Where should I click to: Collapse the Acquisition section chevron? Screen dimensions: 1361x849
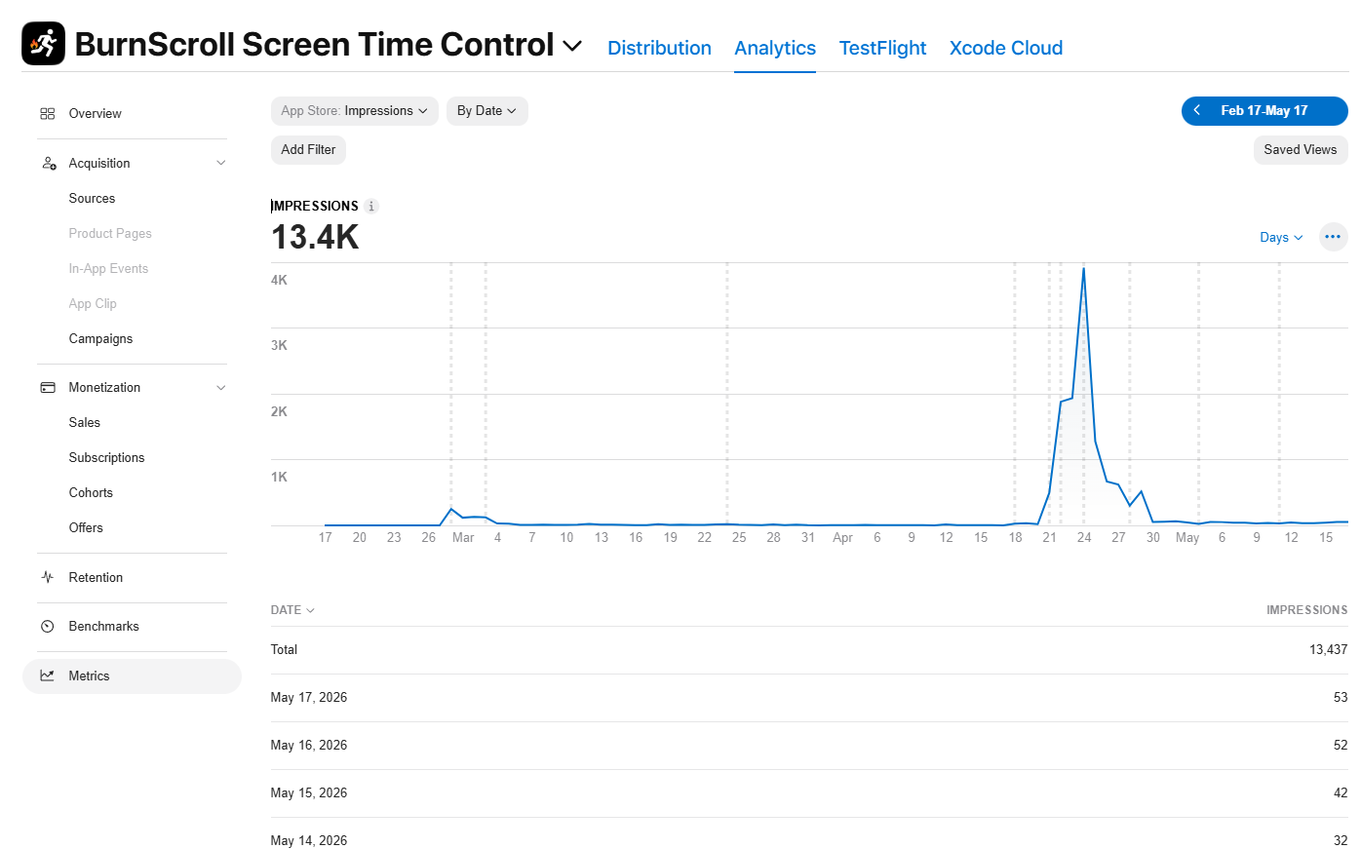point(221,163)
